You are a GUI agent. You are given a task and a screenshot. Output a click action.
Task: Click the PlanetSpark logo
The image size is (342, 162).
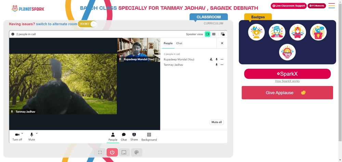pos(28,9)
